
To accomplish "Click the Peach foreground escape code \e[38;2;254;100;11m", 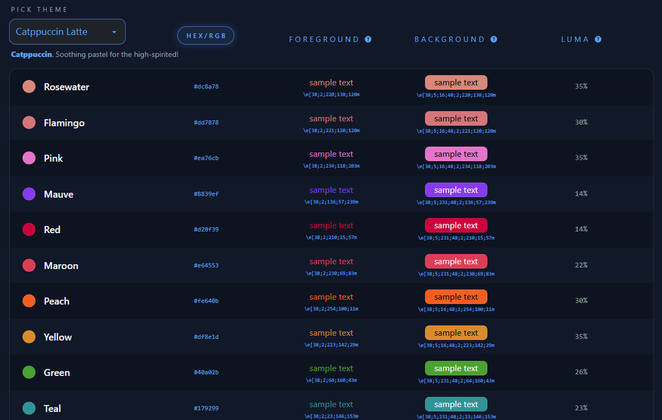I will [x=332, y=309].
